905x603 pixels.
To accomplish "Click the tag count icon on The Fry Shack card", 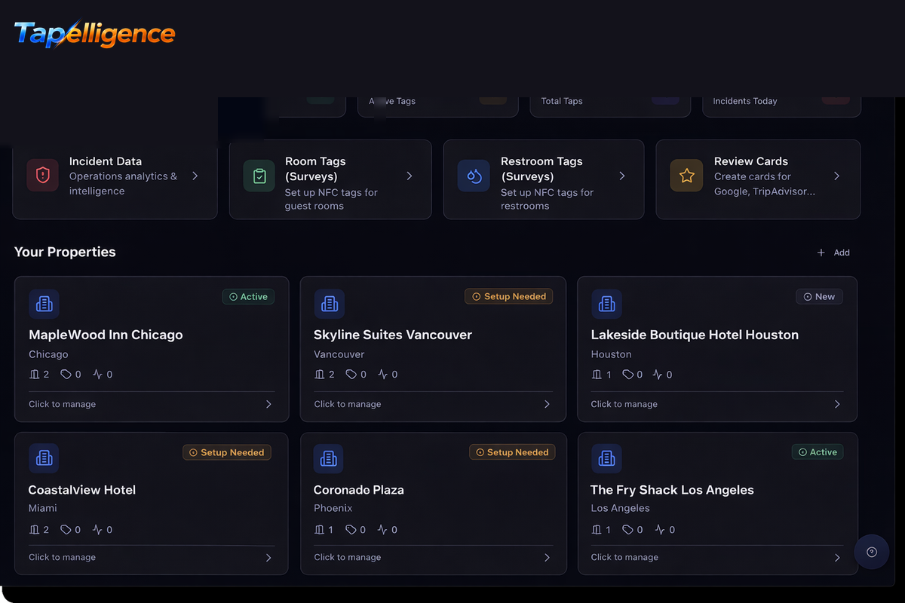I will pos(628,530).
